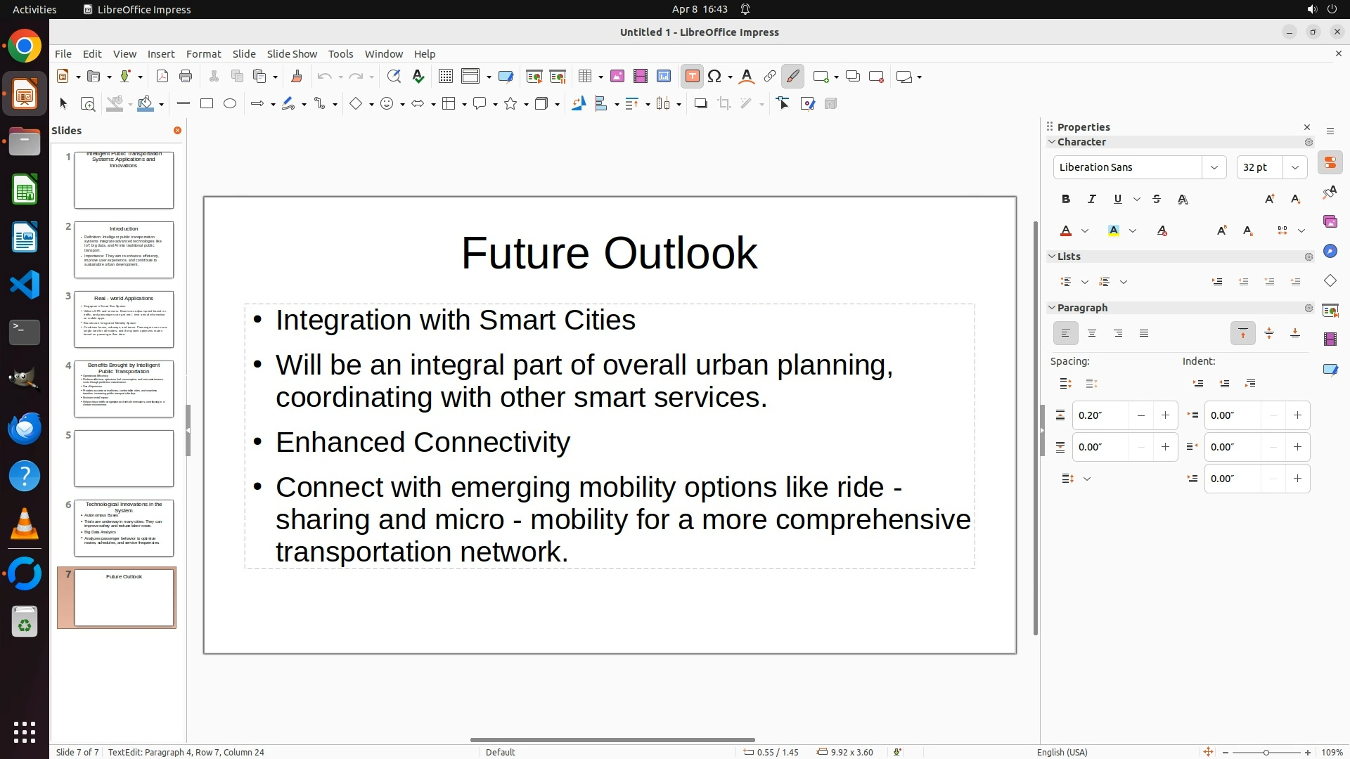Image resolution: width=1350 pixels, height=759 pixels.
Task: Click the Insert Special Character icon
Action: coord(714,77)
